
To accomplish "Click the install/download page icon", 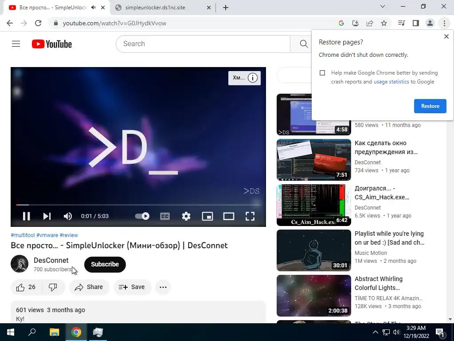I will click(356, 23).
